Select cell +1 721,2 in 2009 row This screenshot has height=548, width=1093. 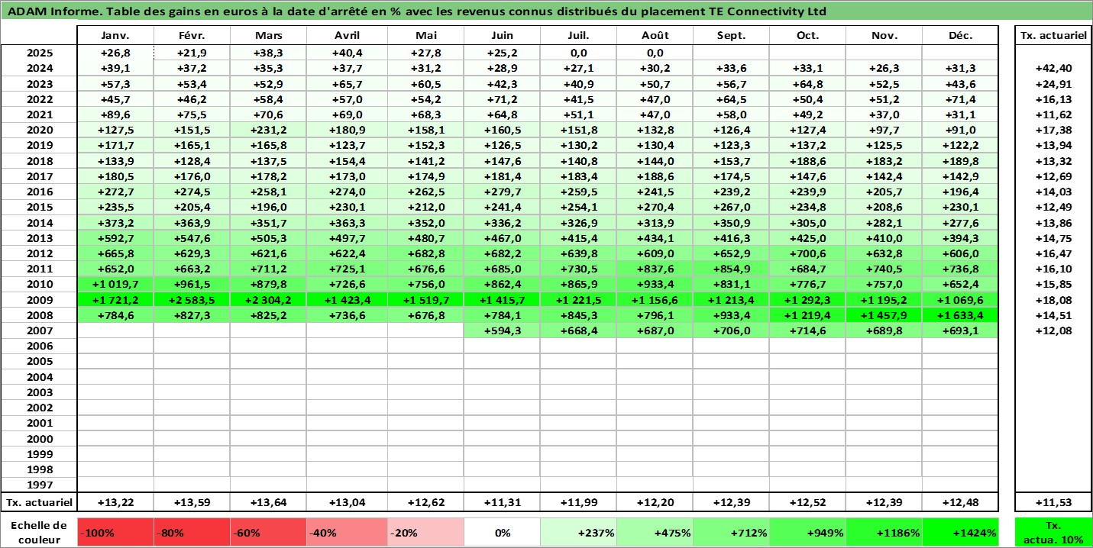[115, 299]
